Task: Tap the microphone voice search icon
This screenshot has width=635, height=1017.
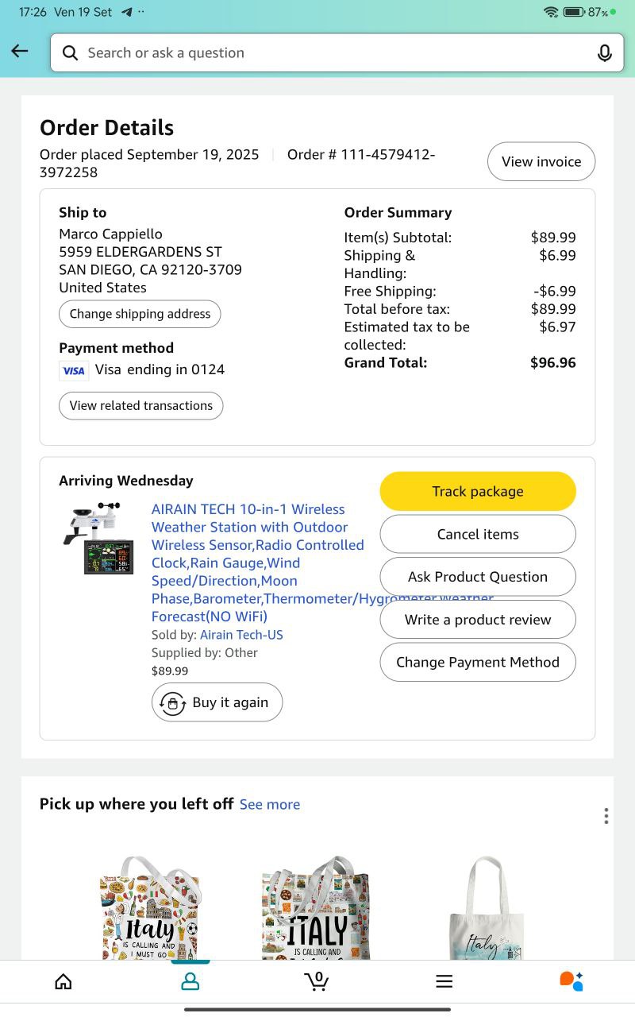Action: click(x=604, y=53)
